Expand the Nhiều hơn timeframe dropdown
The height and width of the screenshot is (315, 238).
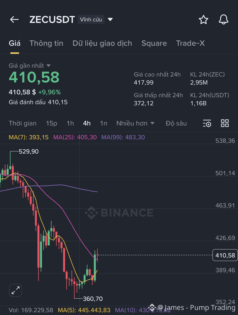(x=135, y=123)
